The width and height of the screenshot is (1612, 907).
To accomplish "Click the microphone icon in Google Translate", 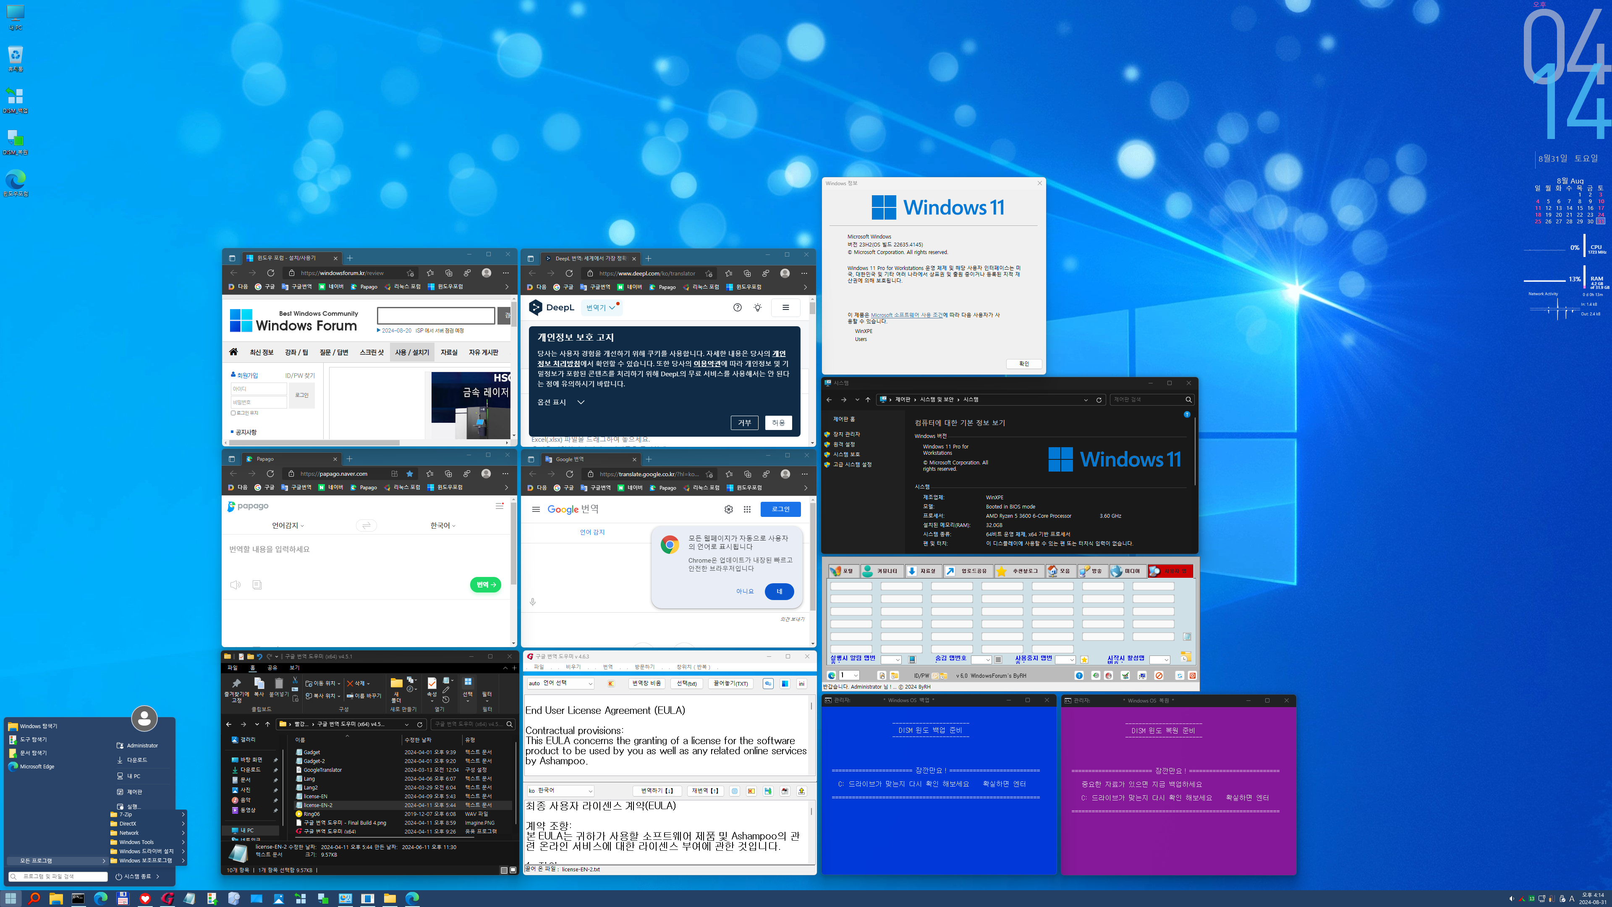I will 533,602.
